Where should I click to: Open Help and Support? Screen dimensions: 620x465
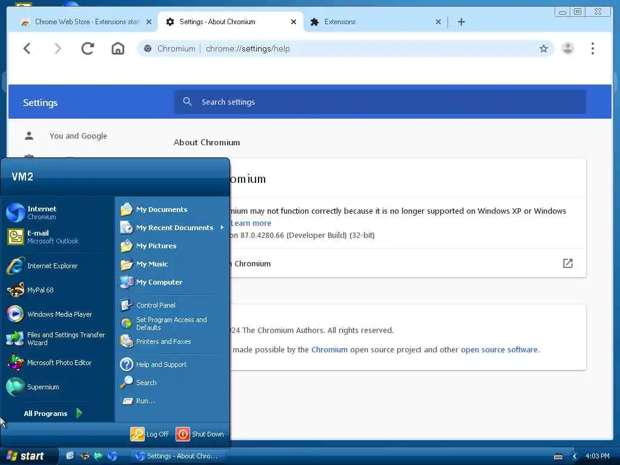pos(173,364)
